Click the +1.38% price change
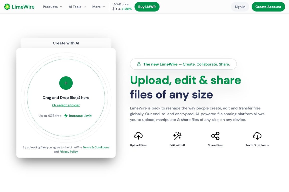The width and height of the screenshot is (289, 192). pos(127,9)
